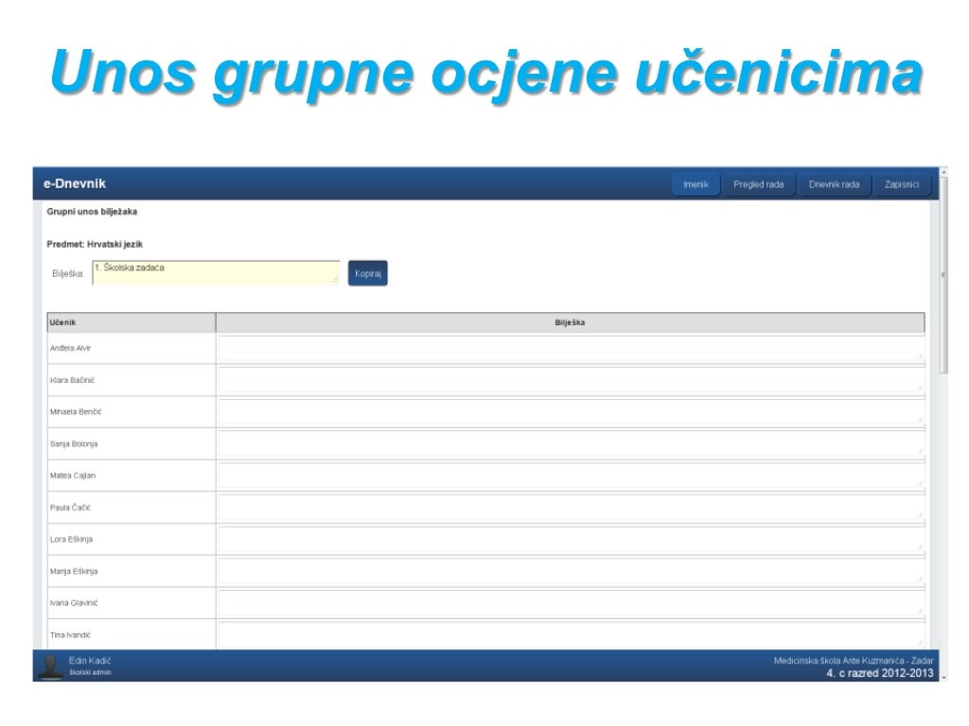This screenshot has width=969, height=726.
Task: Select the note field for Tina Ivandić
Action: coord(571,635)
